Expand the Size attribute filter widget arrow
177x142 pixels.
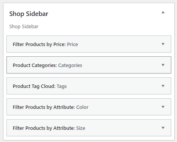pyautogui.click(x=163, y=128)
